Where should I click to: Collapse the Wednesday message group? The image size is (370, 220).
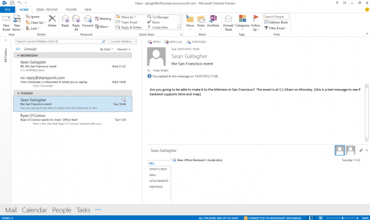tap(18, 55)
